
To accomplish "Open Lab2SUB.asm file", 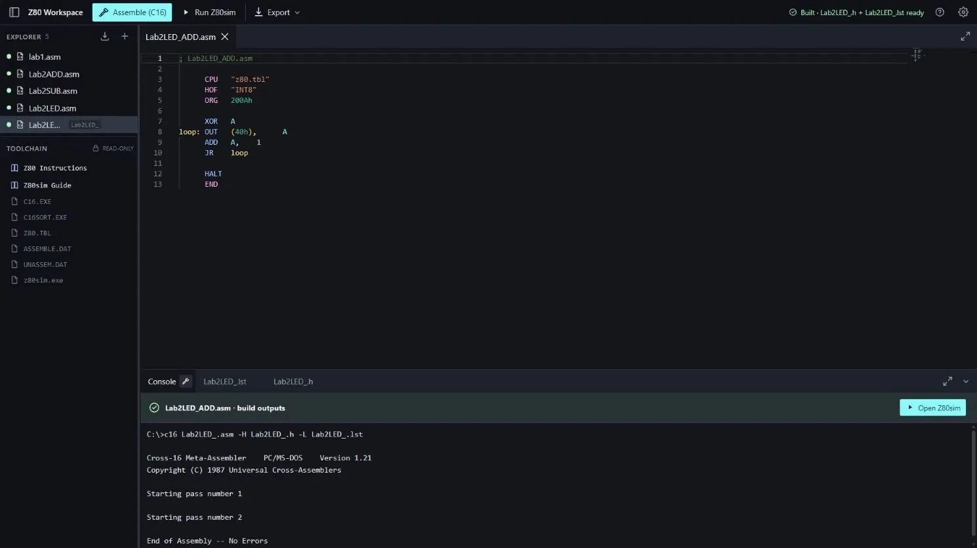I will click(69, 91).
